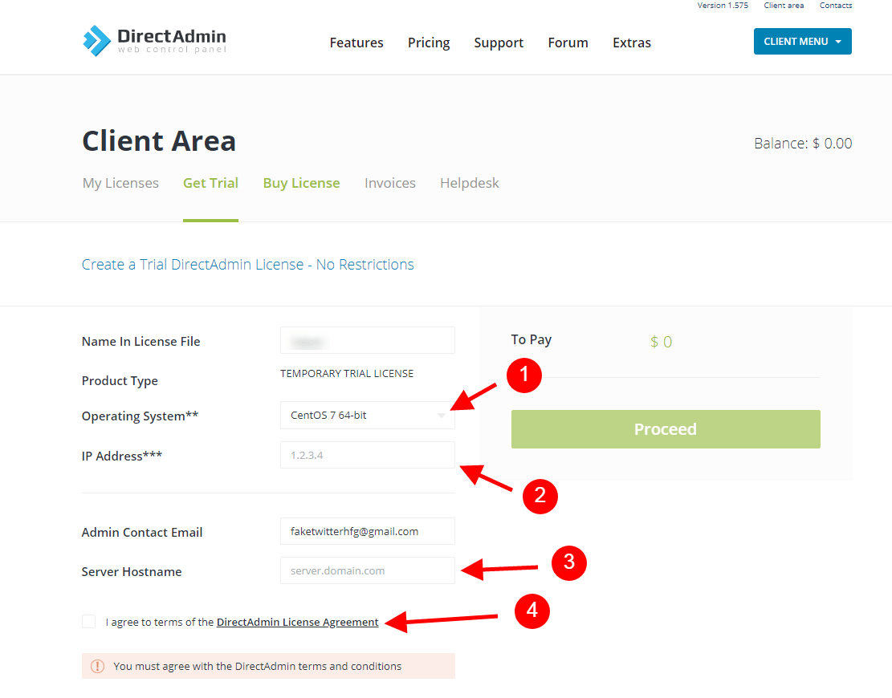Switch to the My Licenses tab
The height and width of the screenshot is (698, 892).
tap(120, 183)
